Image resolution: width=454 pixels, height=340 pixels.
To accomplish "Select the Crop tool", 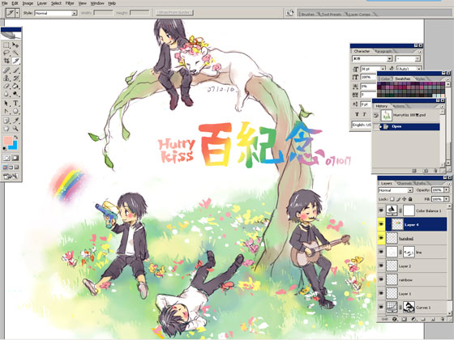I will (x=6, y=61).
